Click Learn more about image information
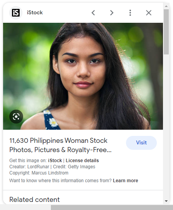Screen dimensions: 173x210 (125, 181)
